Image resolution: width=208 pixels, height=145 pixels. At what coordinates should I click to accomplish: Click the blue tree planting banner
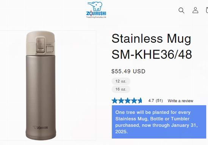[159, 122]
